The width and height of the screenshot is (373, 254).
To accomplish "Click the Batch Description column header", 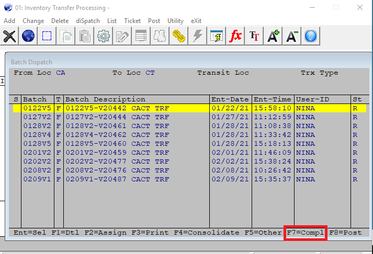I will 105,99.
